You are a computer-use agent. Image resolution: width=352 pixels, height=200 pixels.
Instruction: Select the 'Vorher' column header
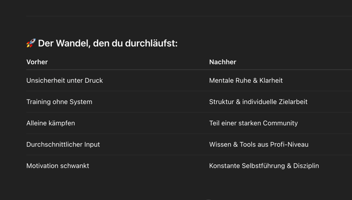tap(37, 62)
